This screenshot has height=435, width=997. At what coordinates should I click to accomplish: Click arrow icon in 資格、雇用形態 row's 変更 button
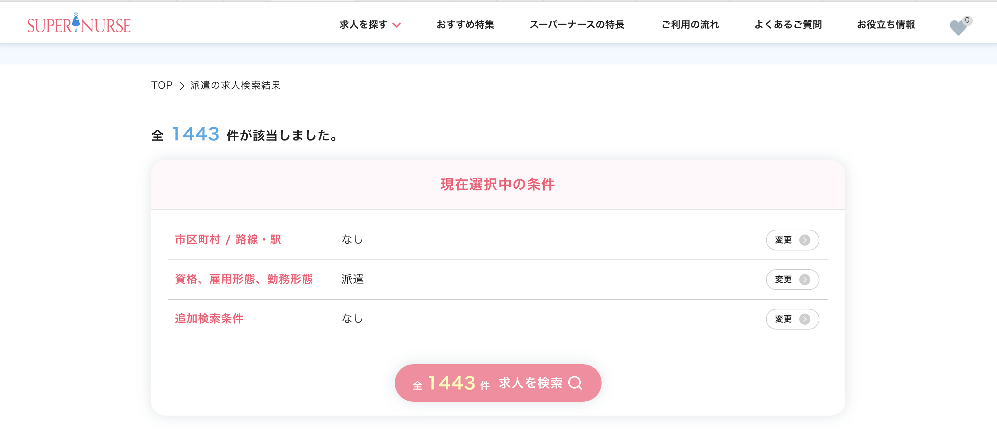[x=805, y=280]
